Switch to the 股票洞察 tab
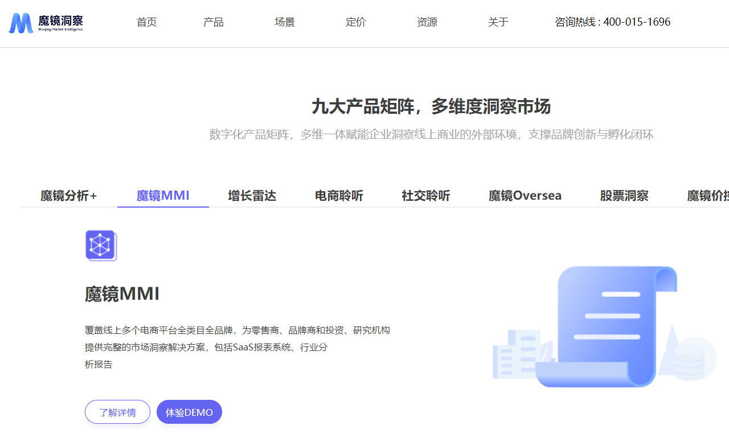 pos(624,196)
